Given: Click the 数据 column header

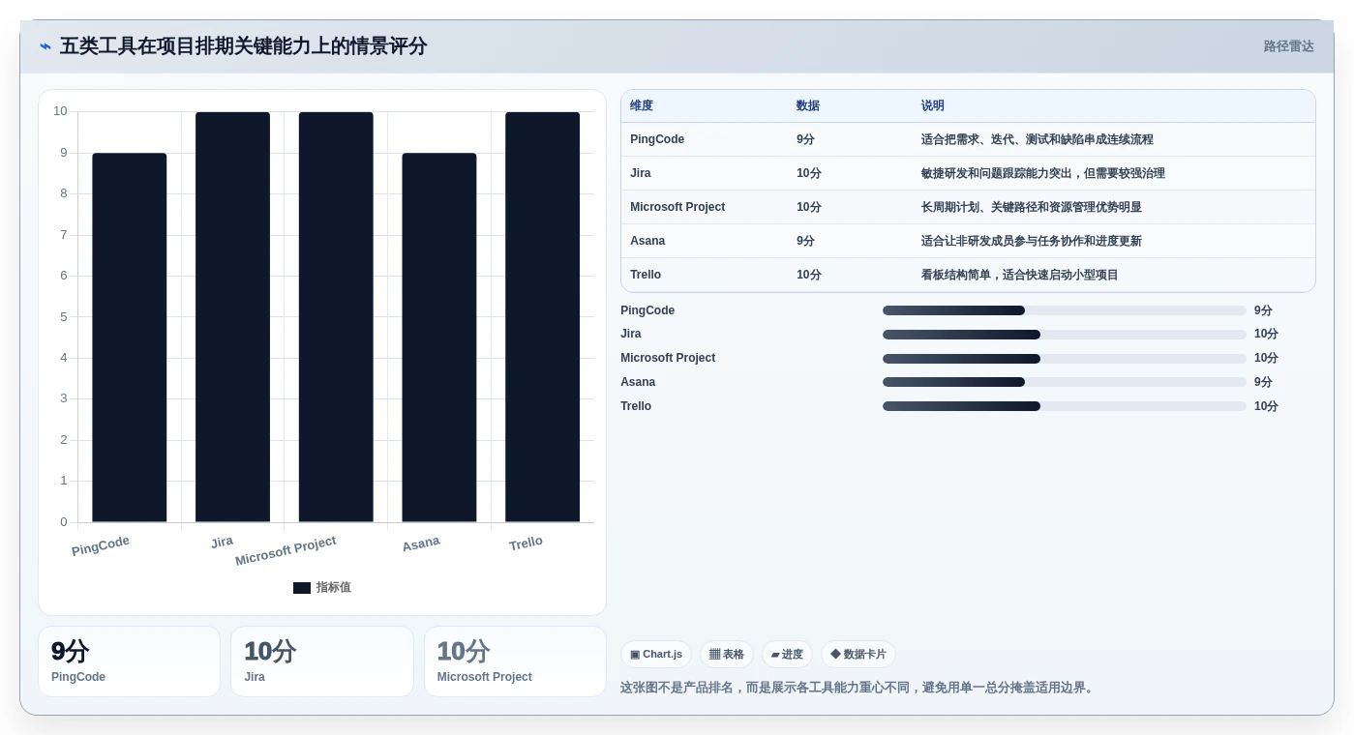Looking at the screenshot, I should pyautogui.click(x=808, y=106).
